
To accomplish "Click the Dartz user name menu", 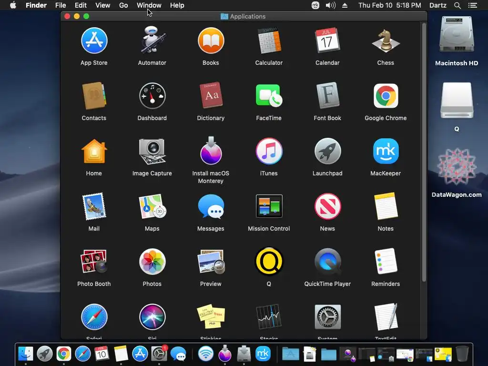I will pos(438,5).
